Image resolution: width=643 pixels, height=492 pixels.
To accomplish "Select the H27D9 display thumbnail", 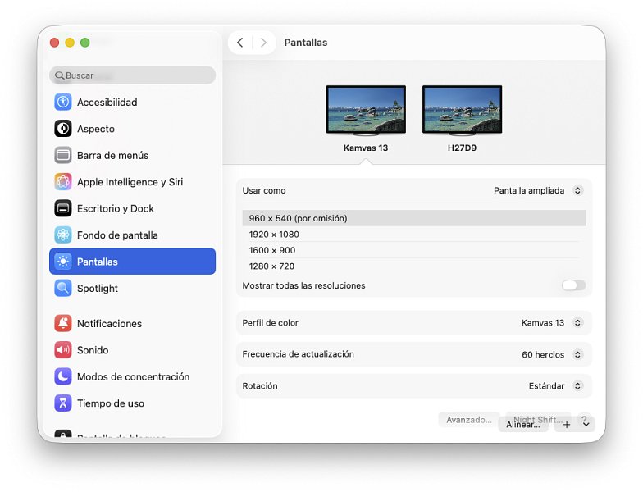I will click(462, 110).
